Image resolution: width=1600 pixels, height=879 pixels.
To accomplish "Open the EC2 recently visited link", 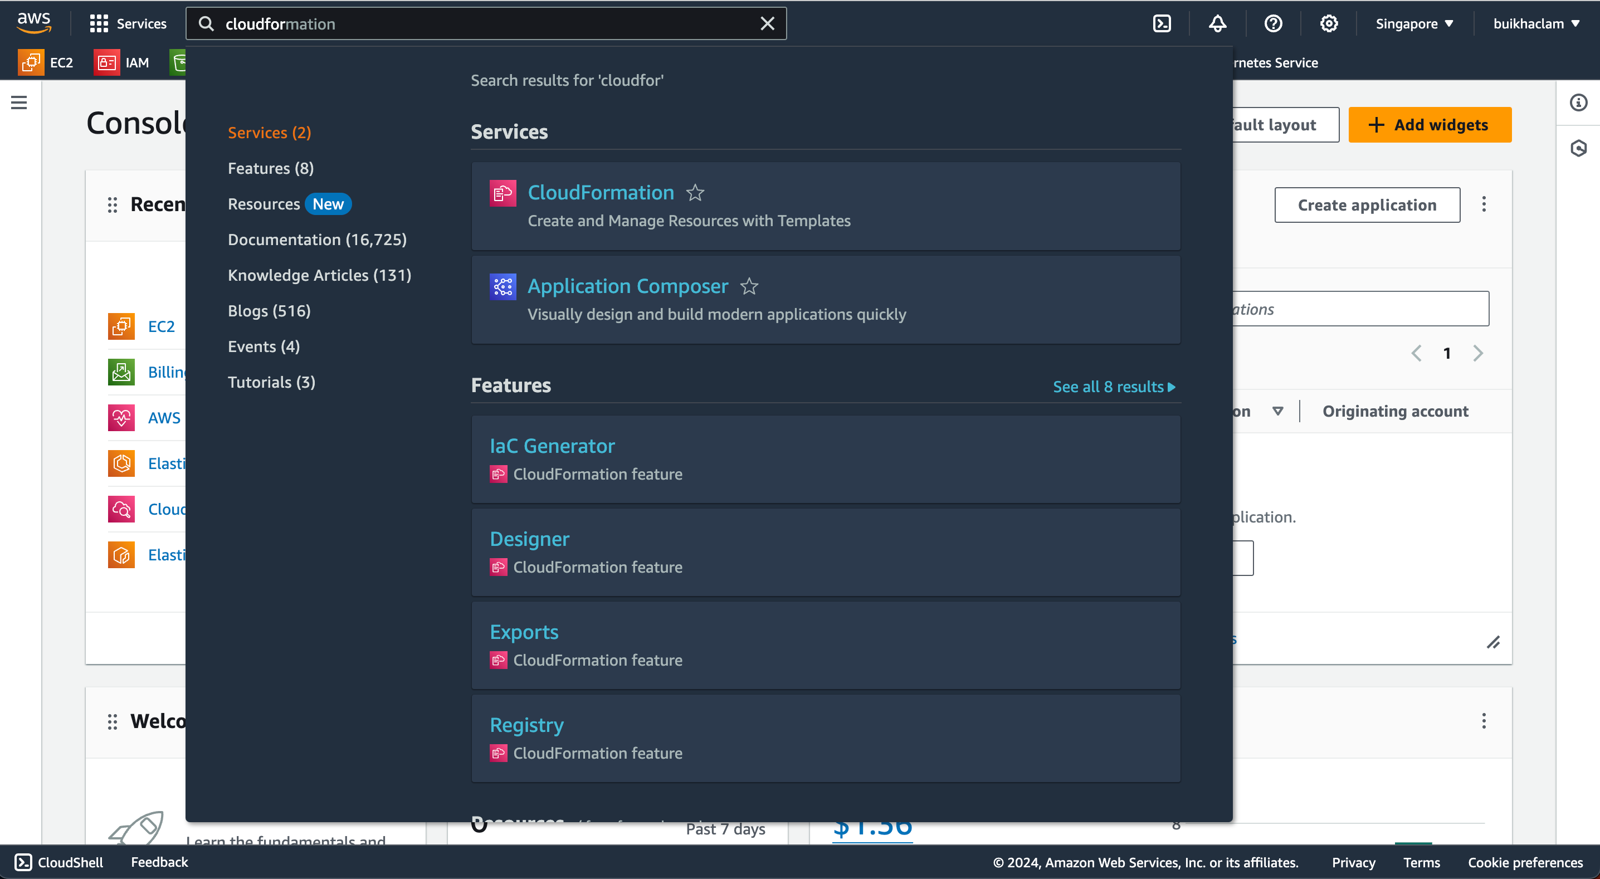I will point(161,327).
